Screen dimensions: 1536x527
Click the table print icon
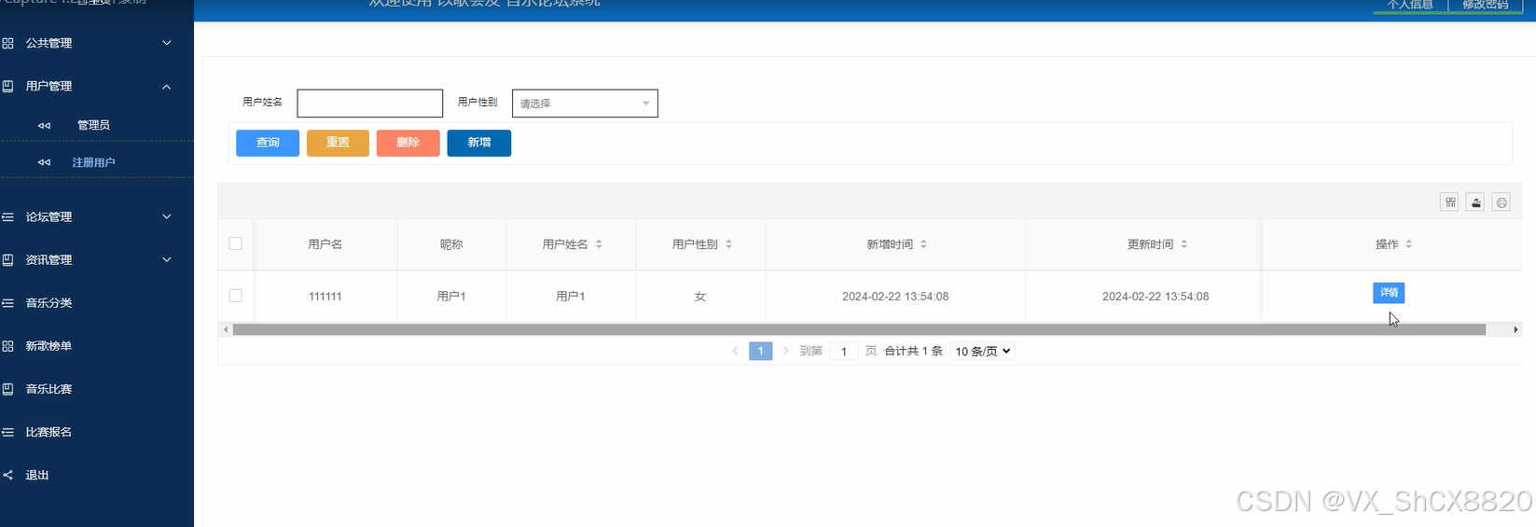(1501, 202)
